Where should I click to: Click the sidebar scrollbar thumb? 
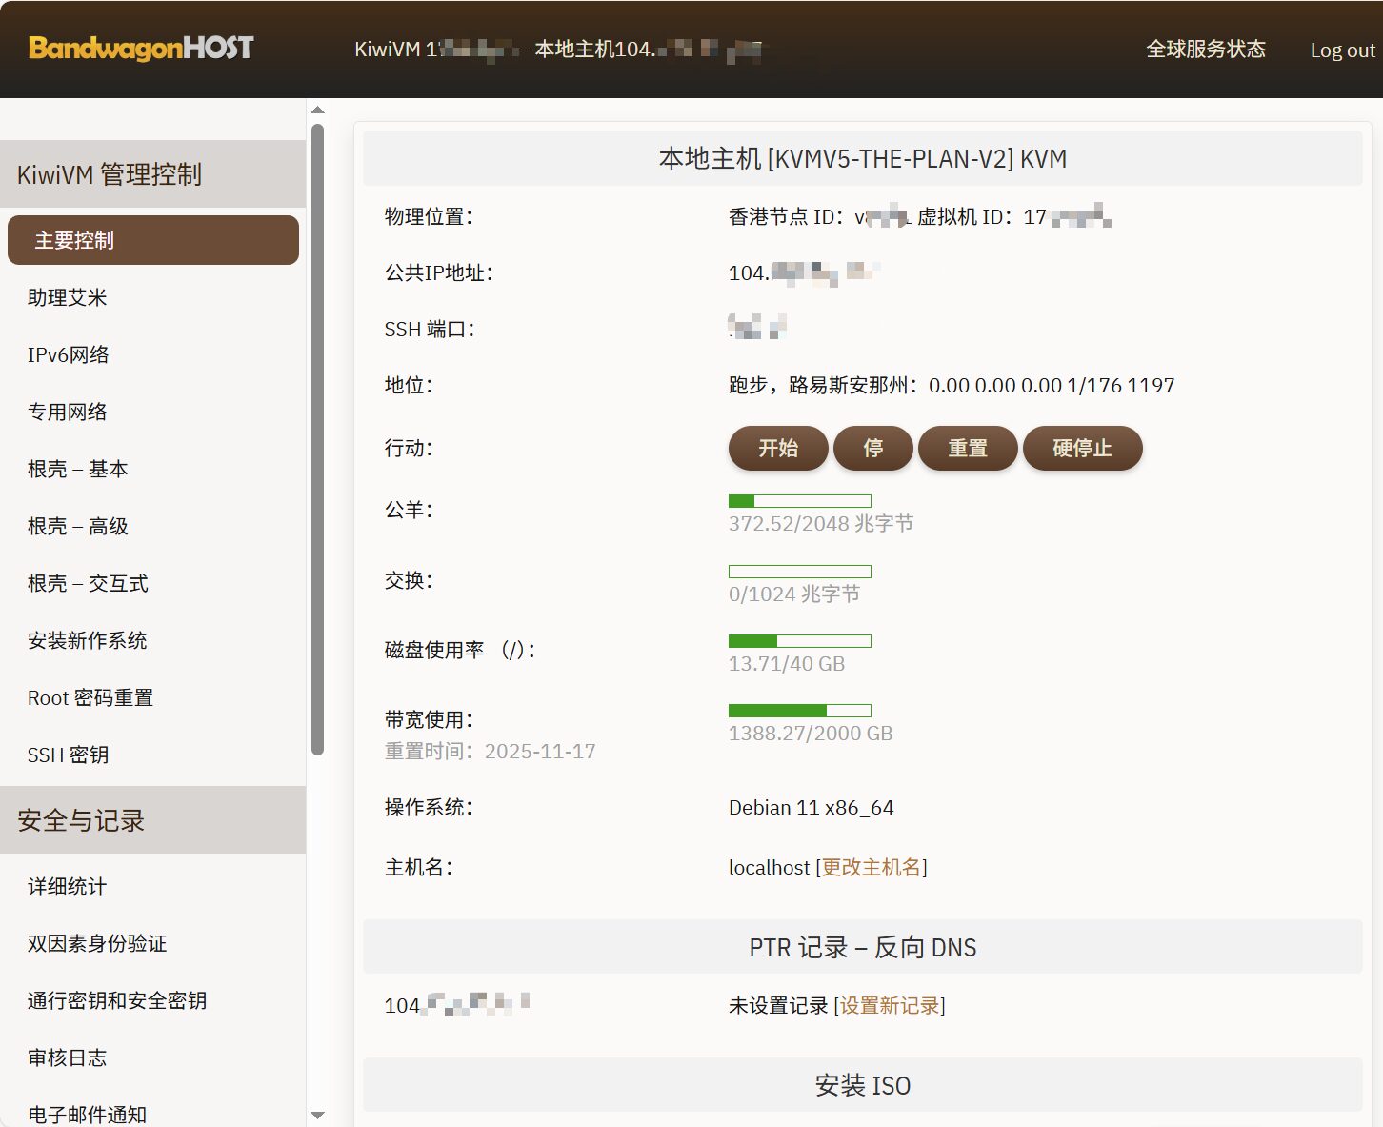point(317,438)
